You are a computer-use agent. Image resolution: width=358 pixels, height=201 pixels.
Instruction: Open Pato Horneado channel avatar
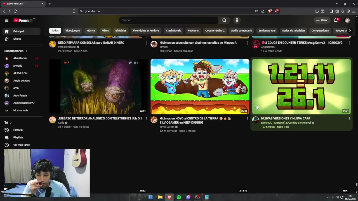coord(53,44)
